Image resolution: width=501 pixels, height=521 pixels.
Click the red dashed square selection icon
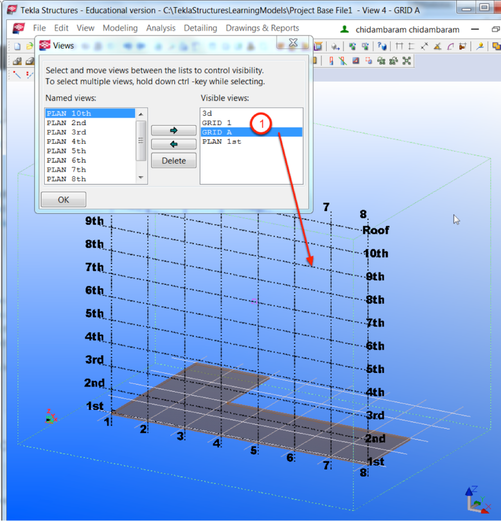pos(369,61)
